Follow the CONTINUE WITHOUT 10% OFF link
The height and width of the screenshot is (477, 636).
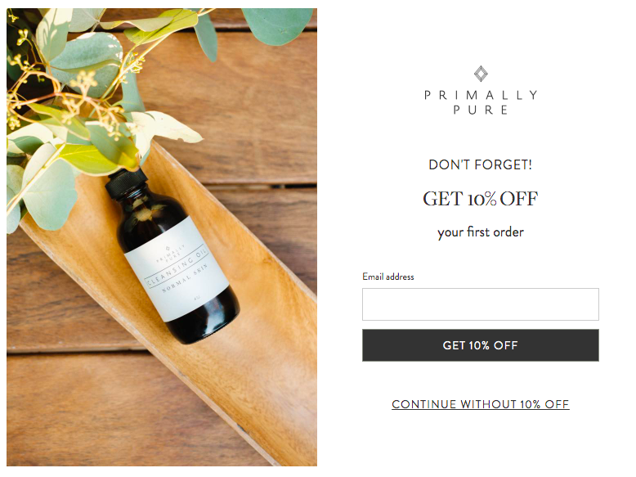point(480,404)
